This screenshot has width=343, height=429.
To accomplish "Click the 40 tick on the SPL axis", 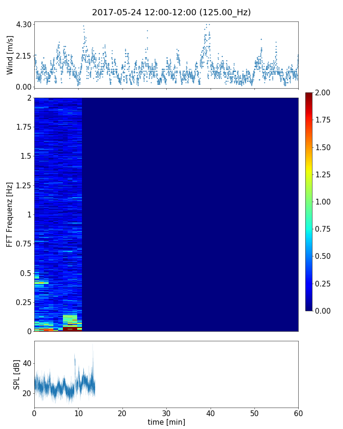I will (x=27, y=363).
